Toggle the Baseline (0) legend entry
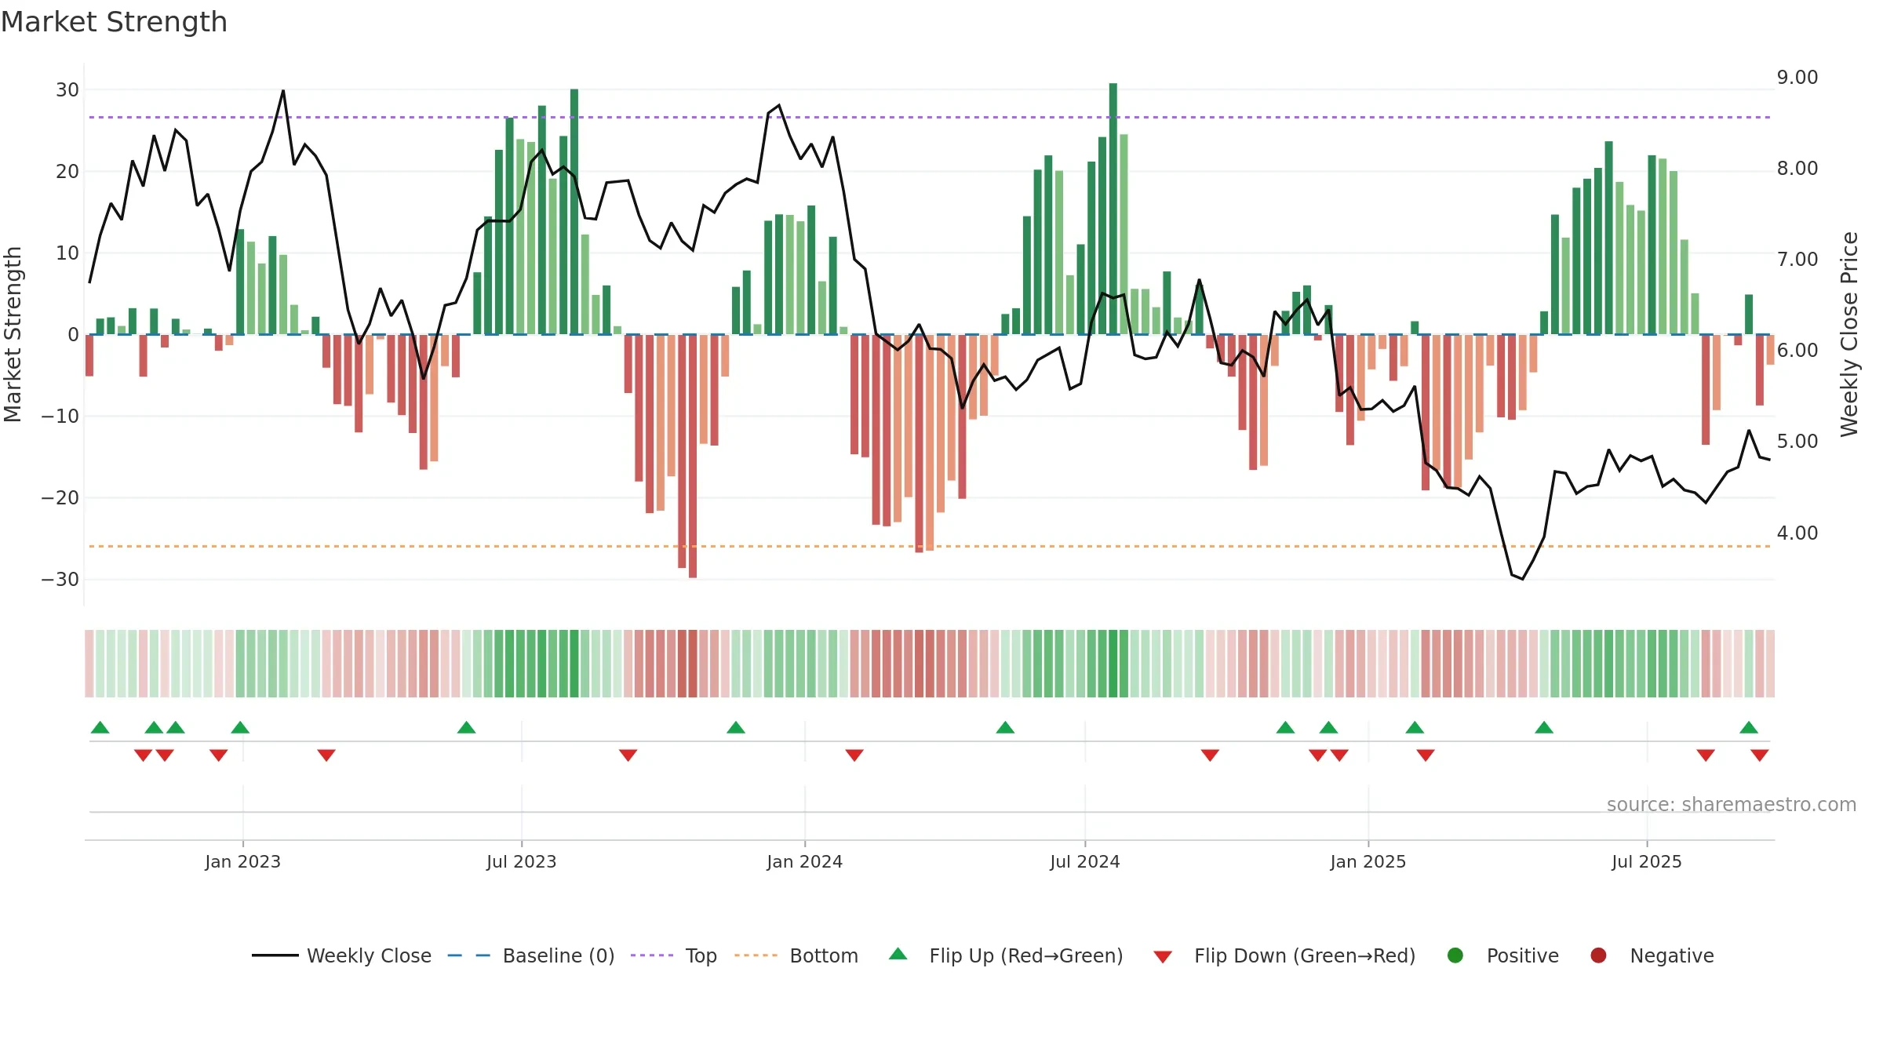This screenshot has height=1059, width=1883. pyautogui.click(x=531, y=955)
